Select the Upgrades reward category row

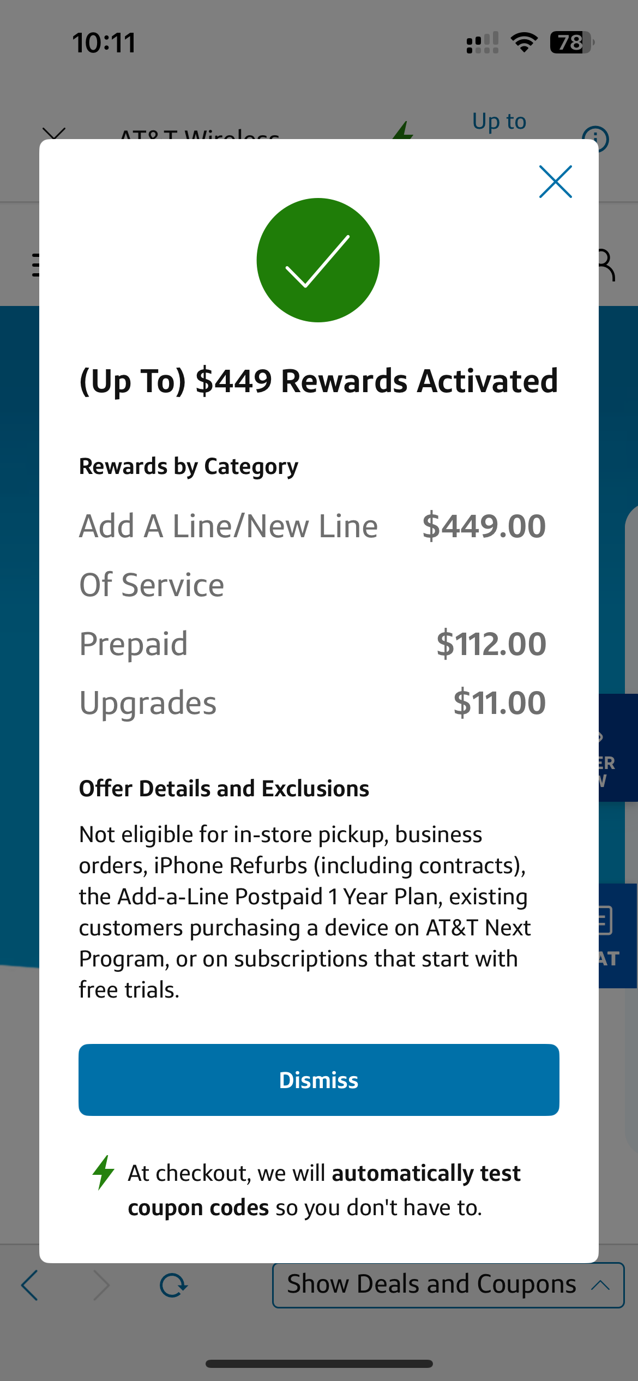click(x=312, y=702)
